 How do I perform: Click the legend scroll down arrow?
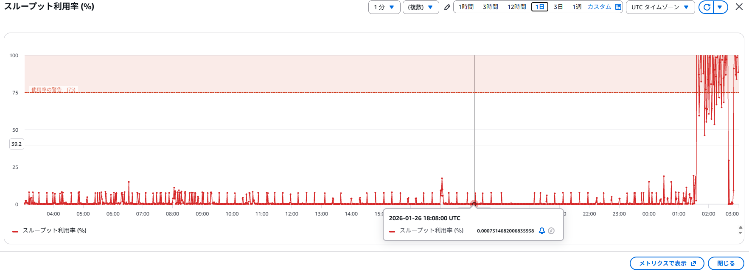coord(741,233)
